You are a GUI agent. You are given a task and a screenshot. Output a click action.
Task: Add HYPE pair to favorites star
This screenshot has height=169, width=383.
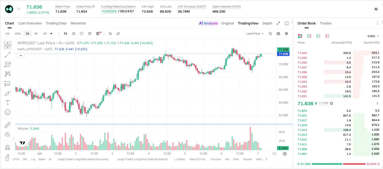point(19,9)
